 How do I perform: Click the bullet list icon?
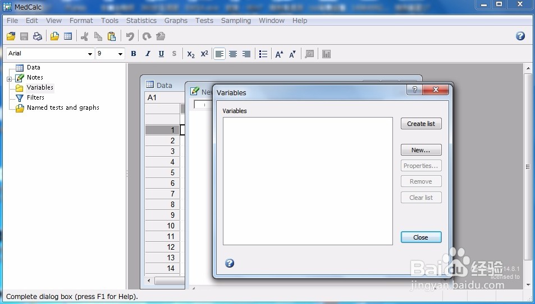(263, 54)
